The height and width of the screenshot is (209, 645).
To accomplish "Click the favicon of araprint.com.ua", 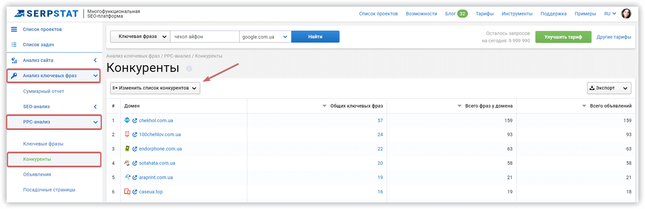I will pyautogui.click(x=127, y=177).
